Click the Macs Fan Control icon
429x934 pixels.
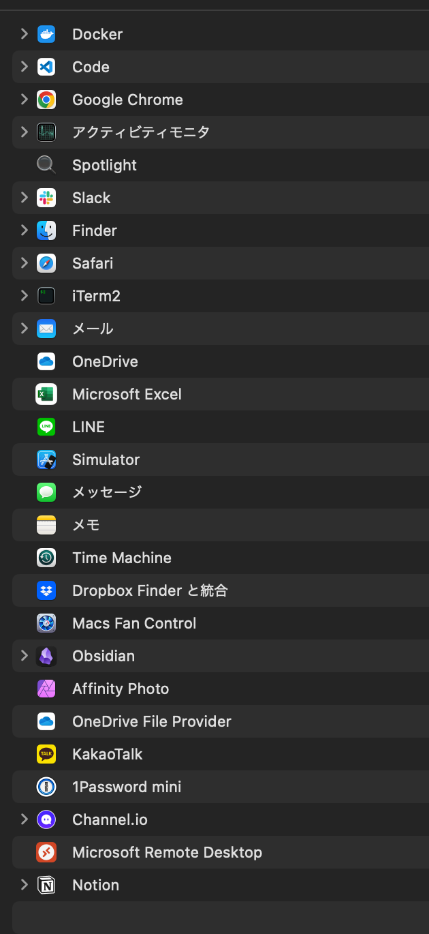46,623
